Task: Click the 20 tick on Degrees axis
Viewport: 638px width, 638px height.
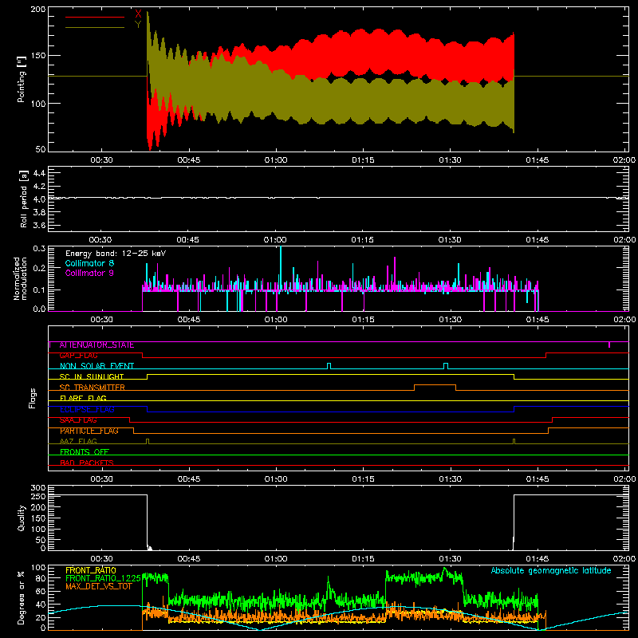Action: [x=41, y=617]
